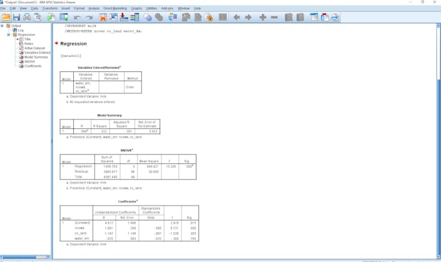
Task: Select Coefficients in the outline tree
Action: (33, 66)
